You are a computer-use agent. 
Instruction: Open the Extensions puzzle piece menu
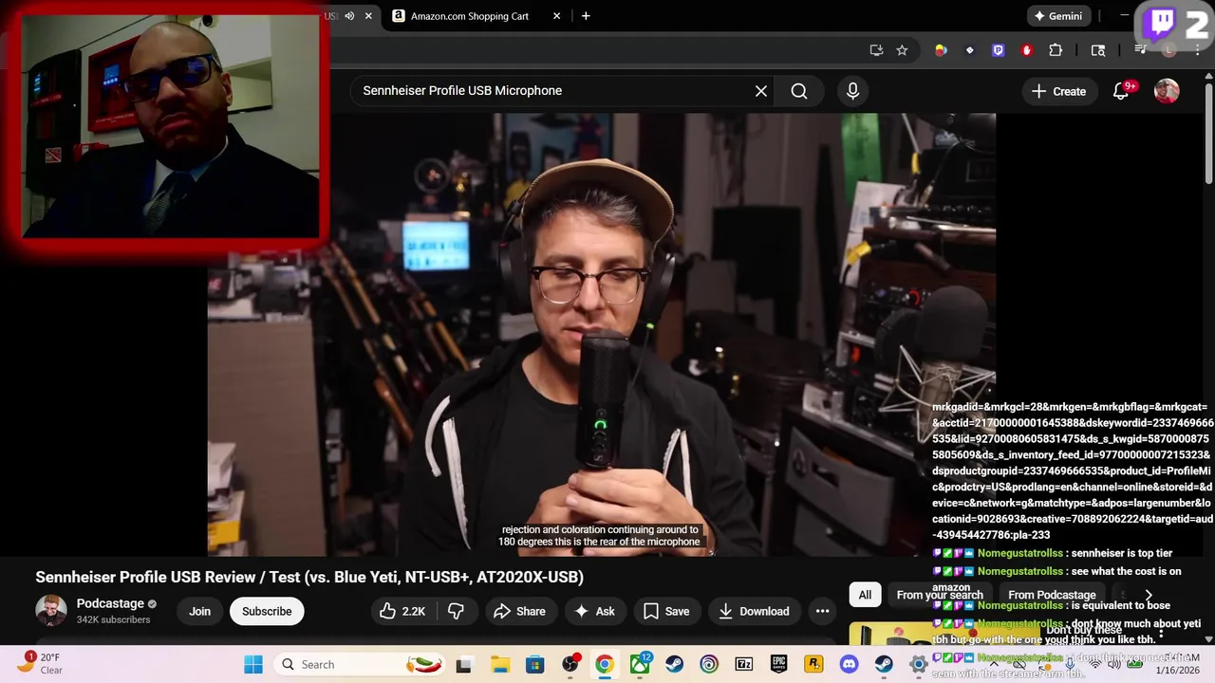pos(1056,50)
